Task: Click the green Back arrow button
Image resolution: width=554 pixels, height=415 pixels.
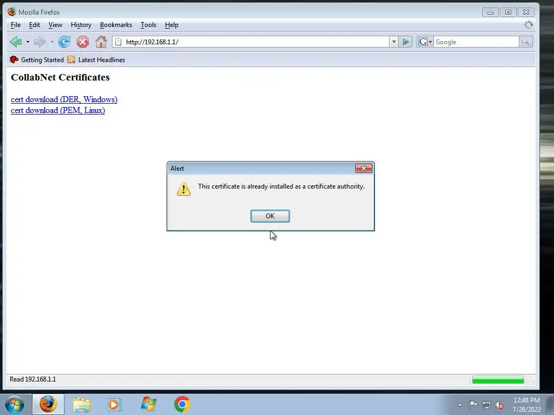Action: (16, 42)
